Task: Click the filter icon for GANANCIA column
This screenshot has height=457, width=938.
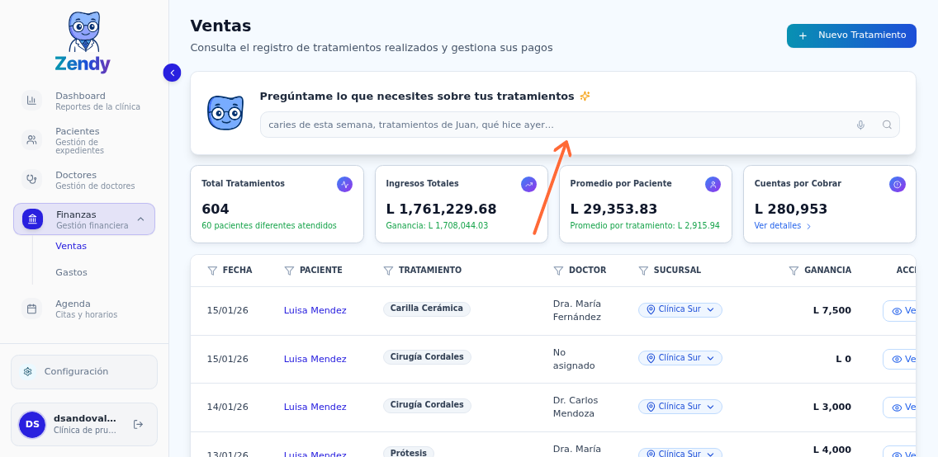Action: click(794, 271)
